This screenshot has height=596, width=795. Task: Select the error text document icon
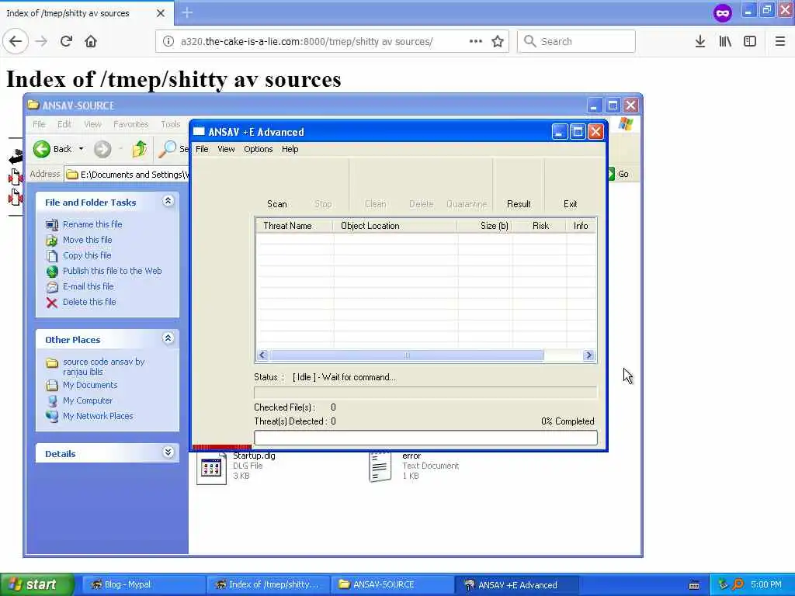(x=380, y=466)
